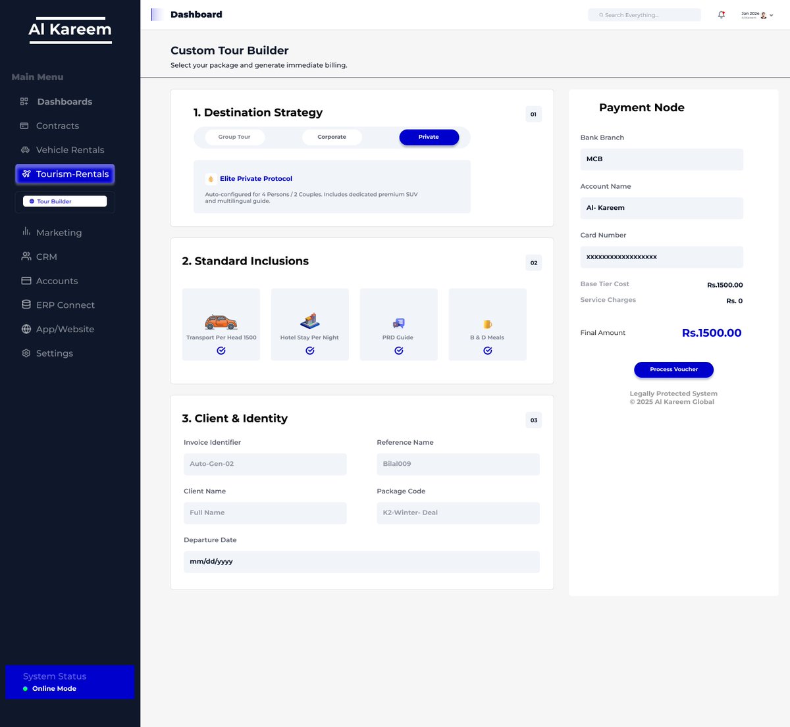Open the Contracts menu item
The image size is (790, 727).
click(57, 126)
